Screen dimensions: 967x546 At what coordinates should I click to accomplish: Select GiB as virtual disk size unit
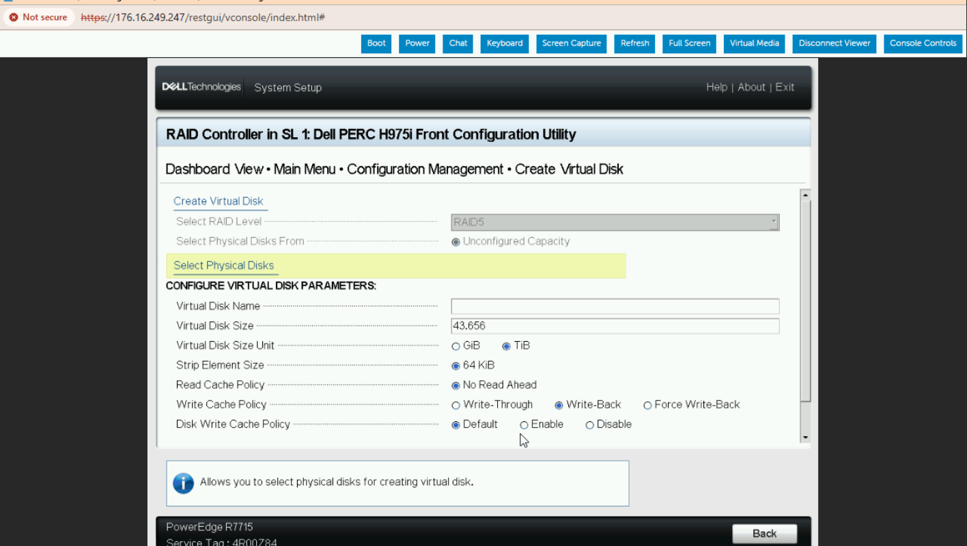[456, 347]
